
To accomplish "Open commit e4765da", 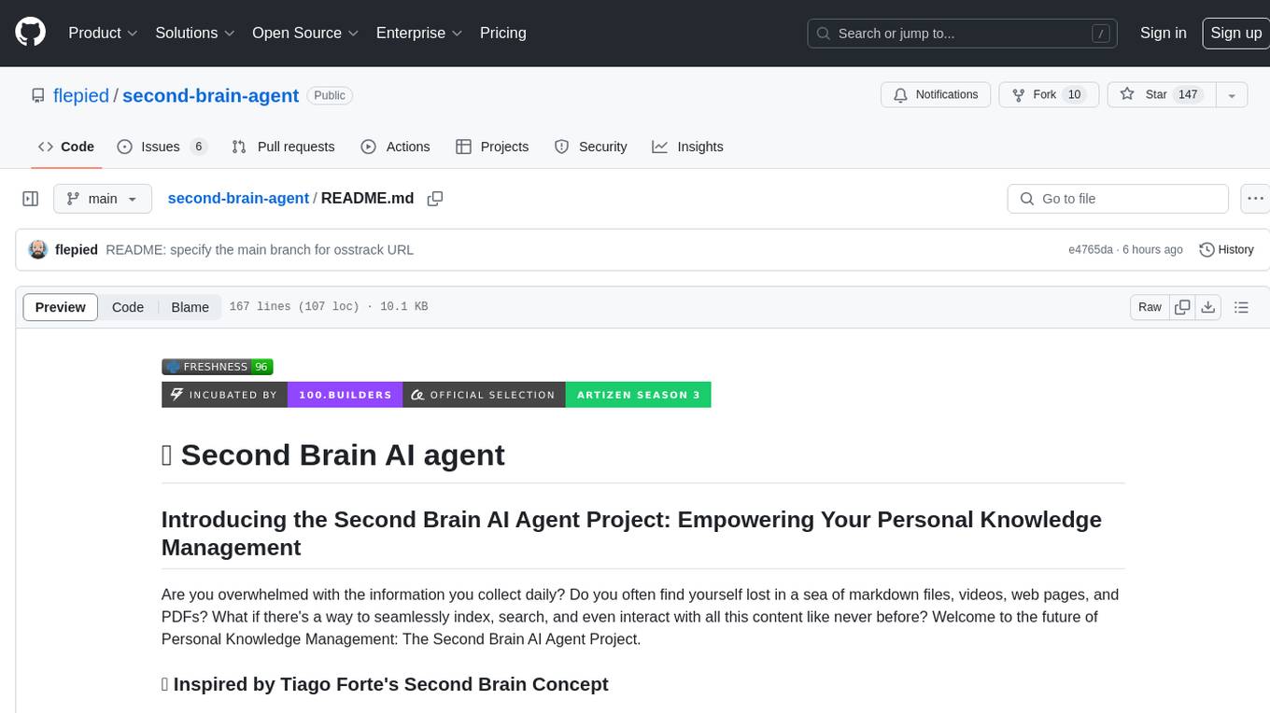I will [x=1091, y=250].
